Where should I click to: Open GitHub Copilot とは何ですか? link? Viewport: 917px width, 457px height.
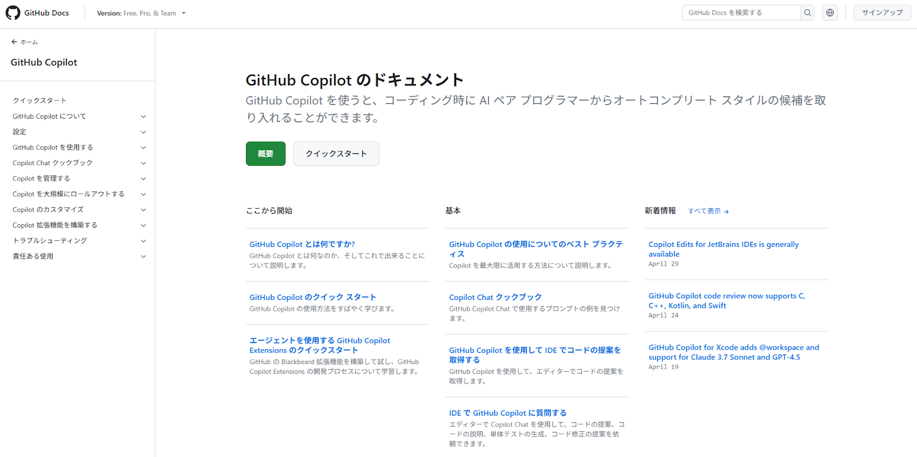(x=302, y=244)
